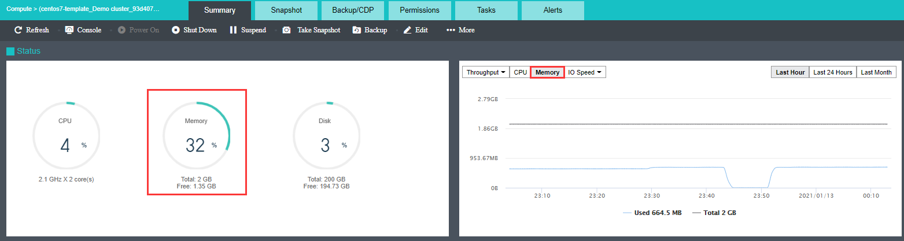
Task: Click the Shut Down stop icon
Action: pos(176,30)
